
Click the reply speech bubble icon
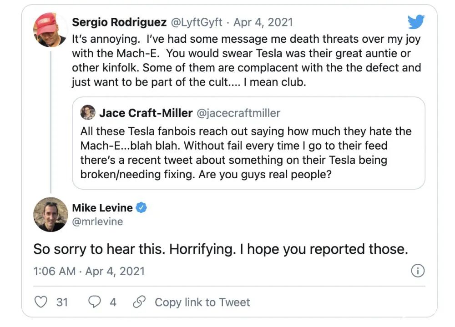(95, 302)
